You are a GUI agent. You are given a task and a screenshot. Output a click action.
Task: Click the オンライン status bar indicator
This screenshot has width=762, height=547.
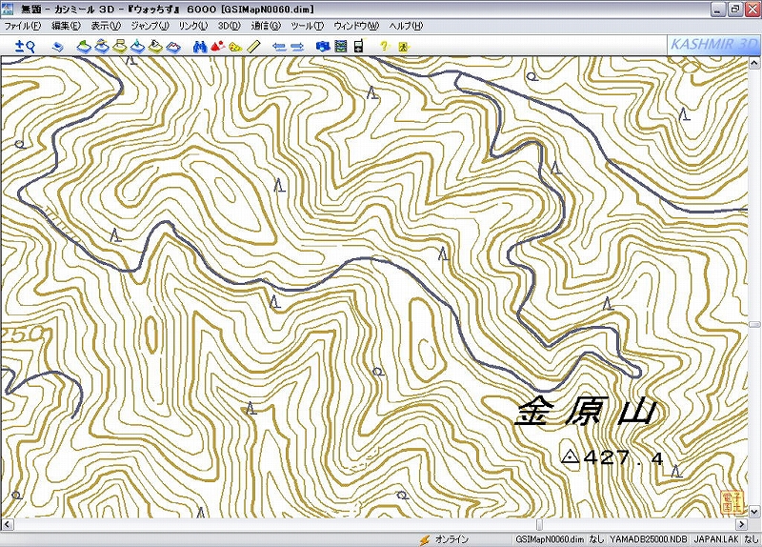click(x=451, y=539)
